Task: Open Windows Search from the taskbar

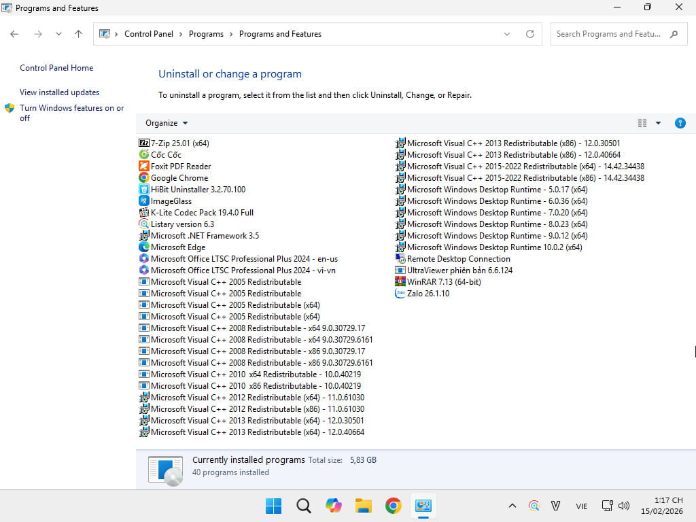Action: tap(304, 506)
